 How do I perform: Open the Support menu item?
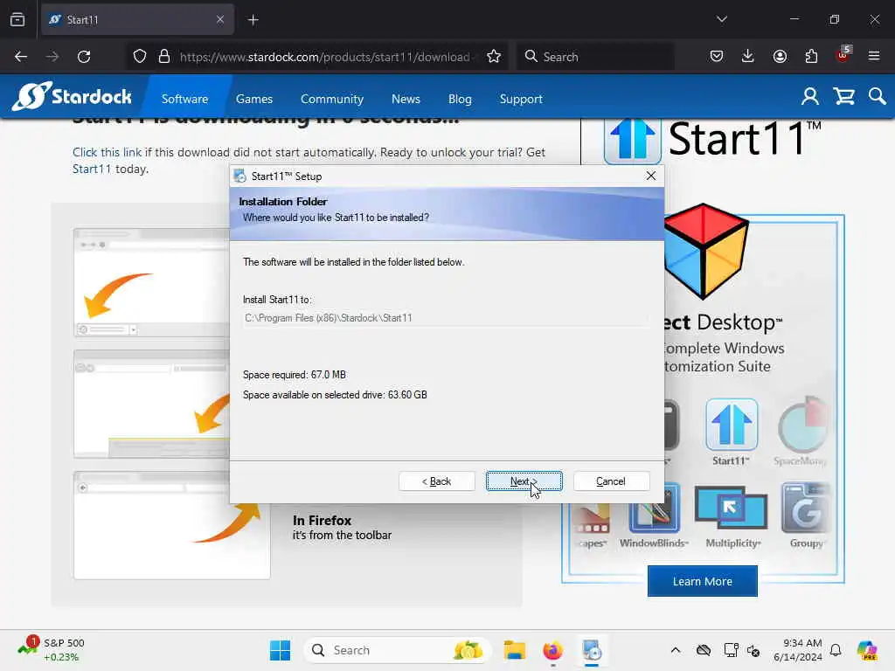tap(521, 99)
